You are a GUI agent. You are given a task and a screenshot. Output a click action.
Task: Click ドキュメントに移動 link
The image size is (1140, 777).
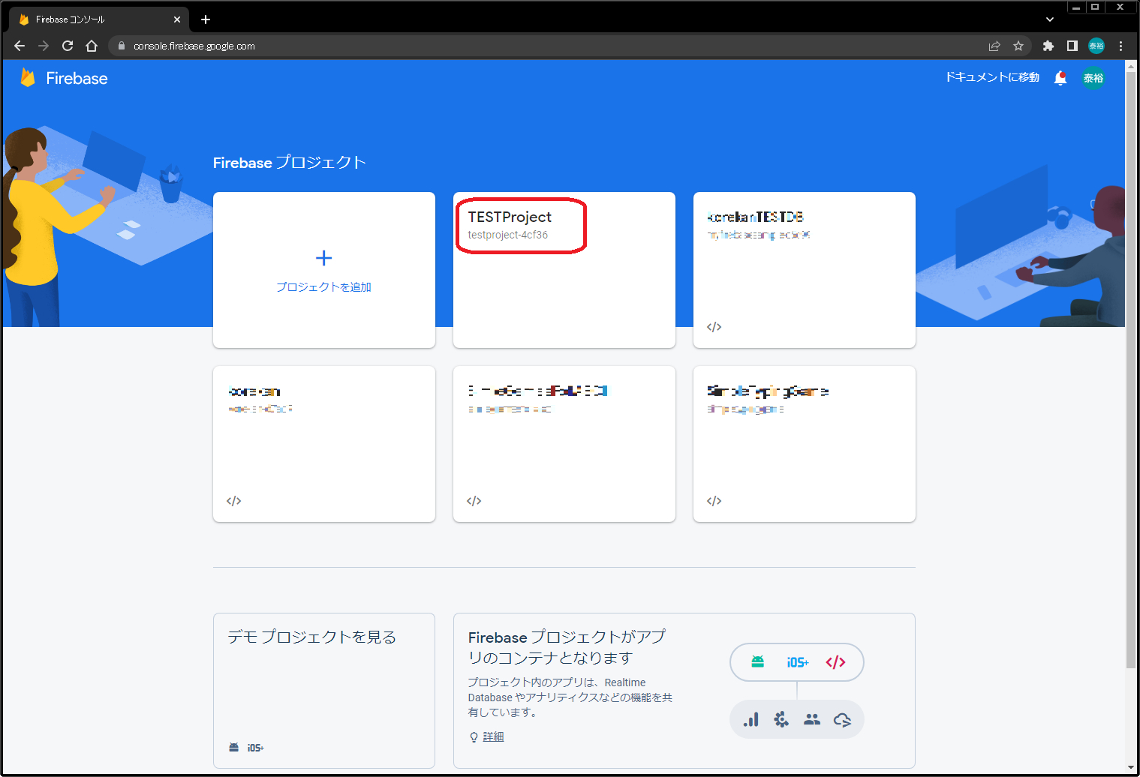click(x=992, y=77)
